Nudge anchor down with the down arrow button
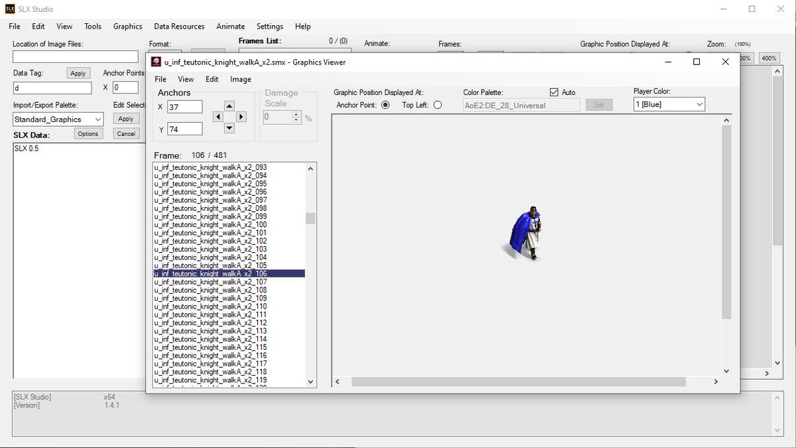This screenshot has width=796, height=448. [229, 128]
